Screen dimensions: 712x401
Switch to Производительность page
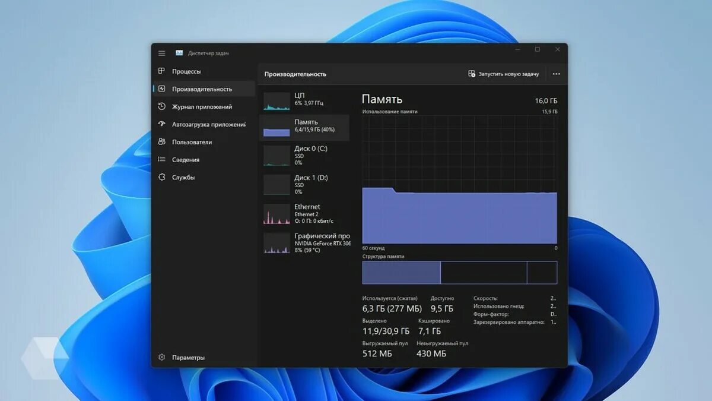[x=204, y=89]
